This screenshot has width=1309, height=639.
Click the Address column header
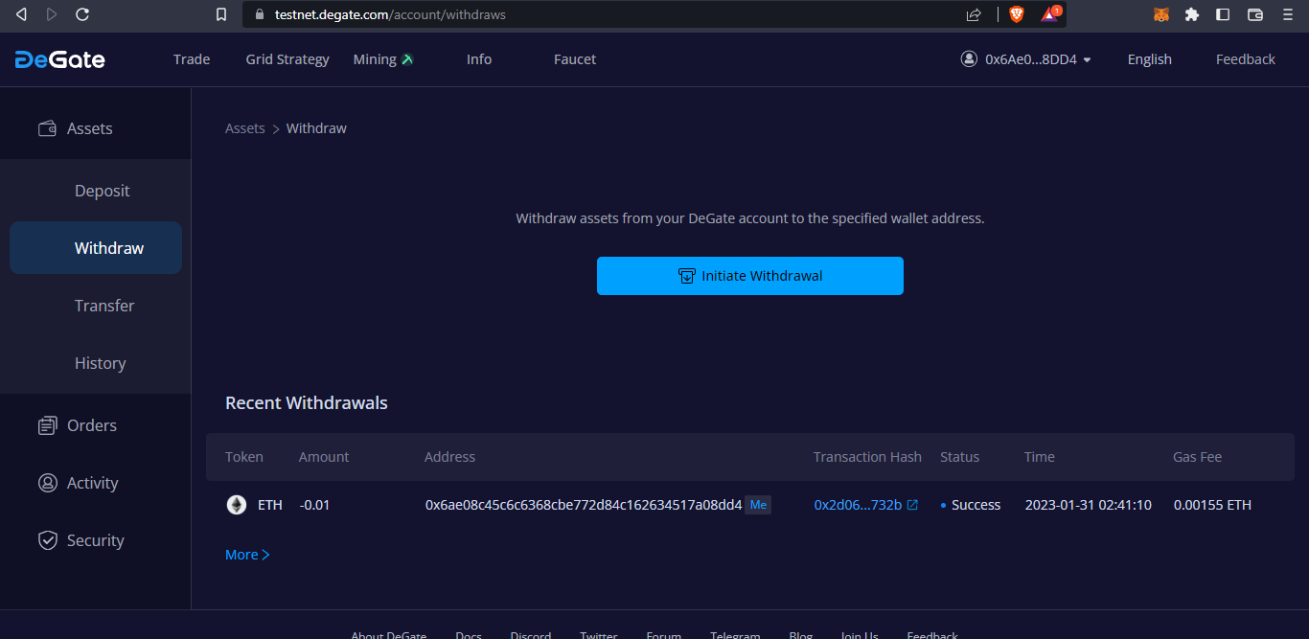coord(449,457)
